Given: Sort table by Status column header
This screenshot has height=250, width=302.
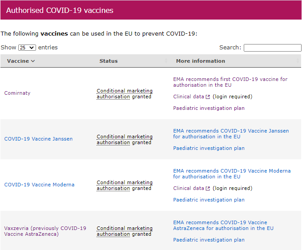Looking at the screenshot, I should tap(109, 61).
